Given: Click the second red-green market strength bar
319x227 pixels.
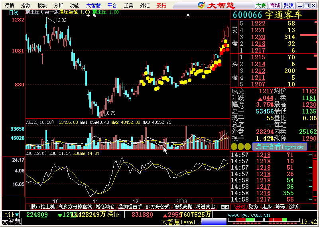Looking at the screenshot, I should click(282, 220).
